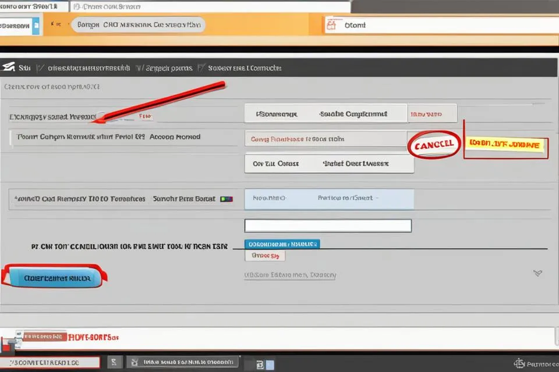Click the calendar icon in the orange bar
Image resolution: width=559 pixels, height=372 pixels.
coord(332,26)
